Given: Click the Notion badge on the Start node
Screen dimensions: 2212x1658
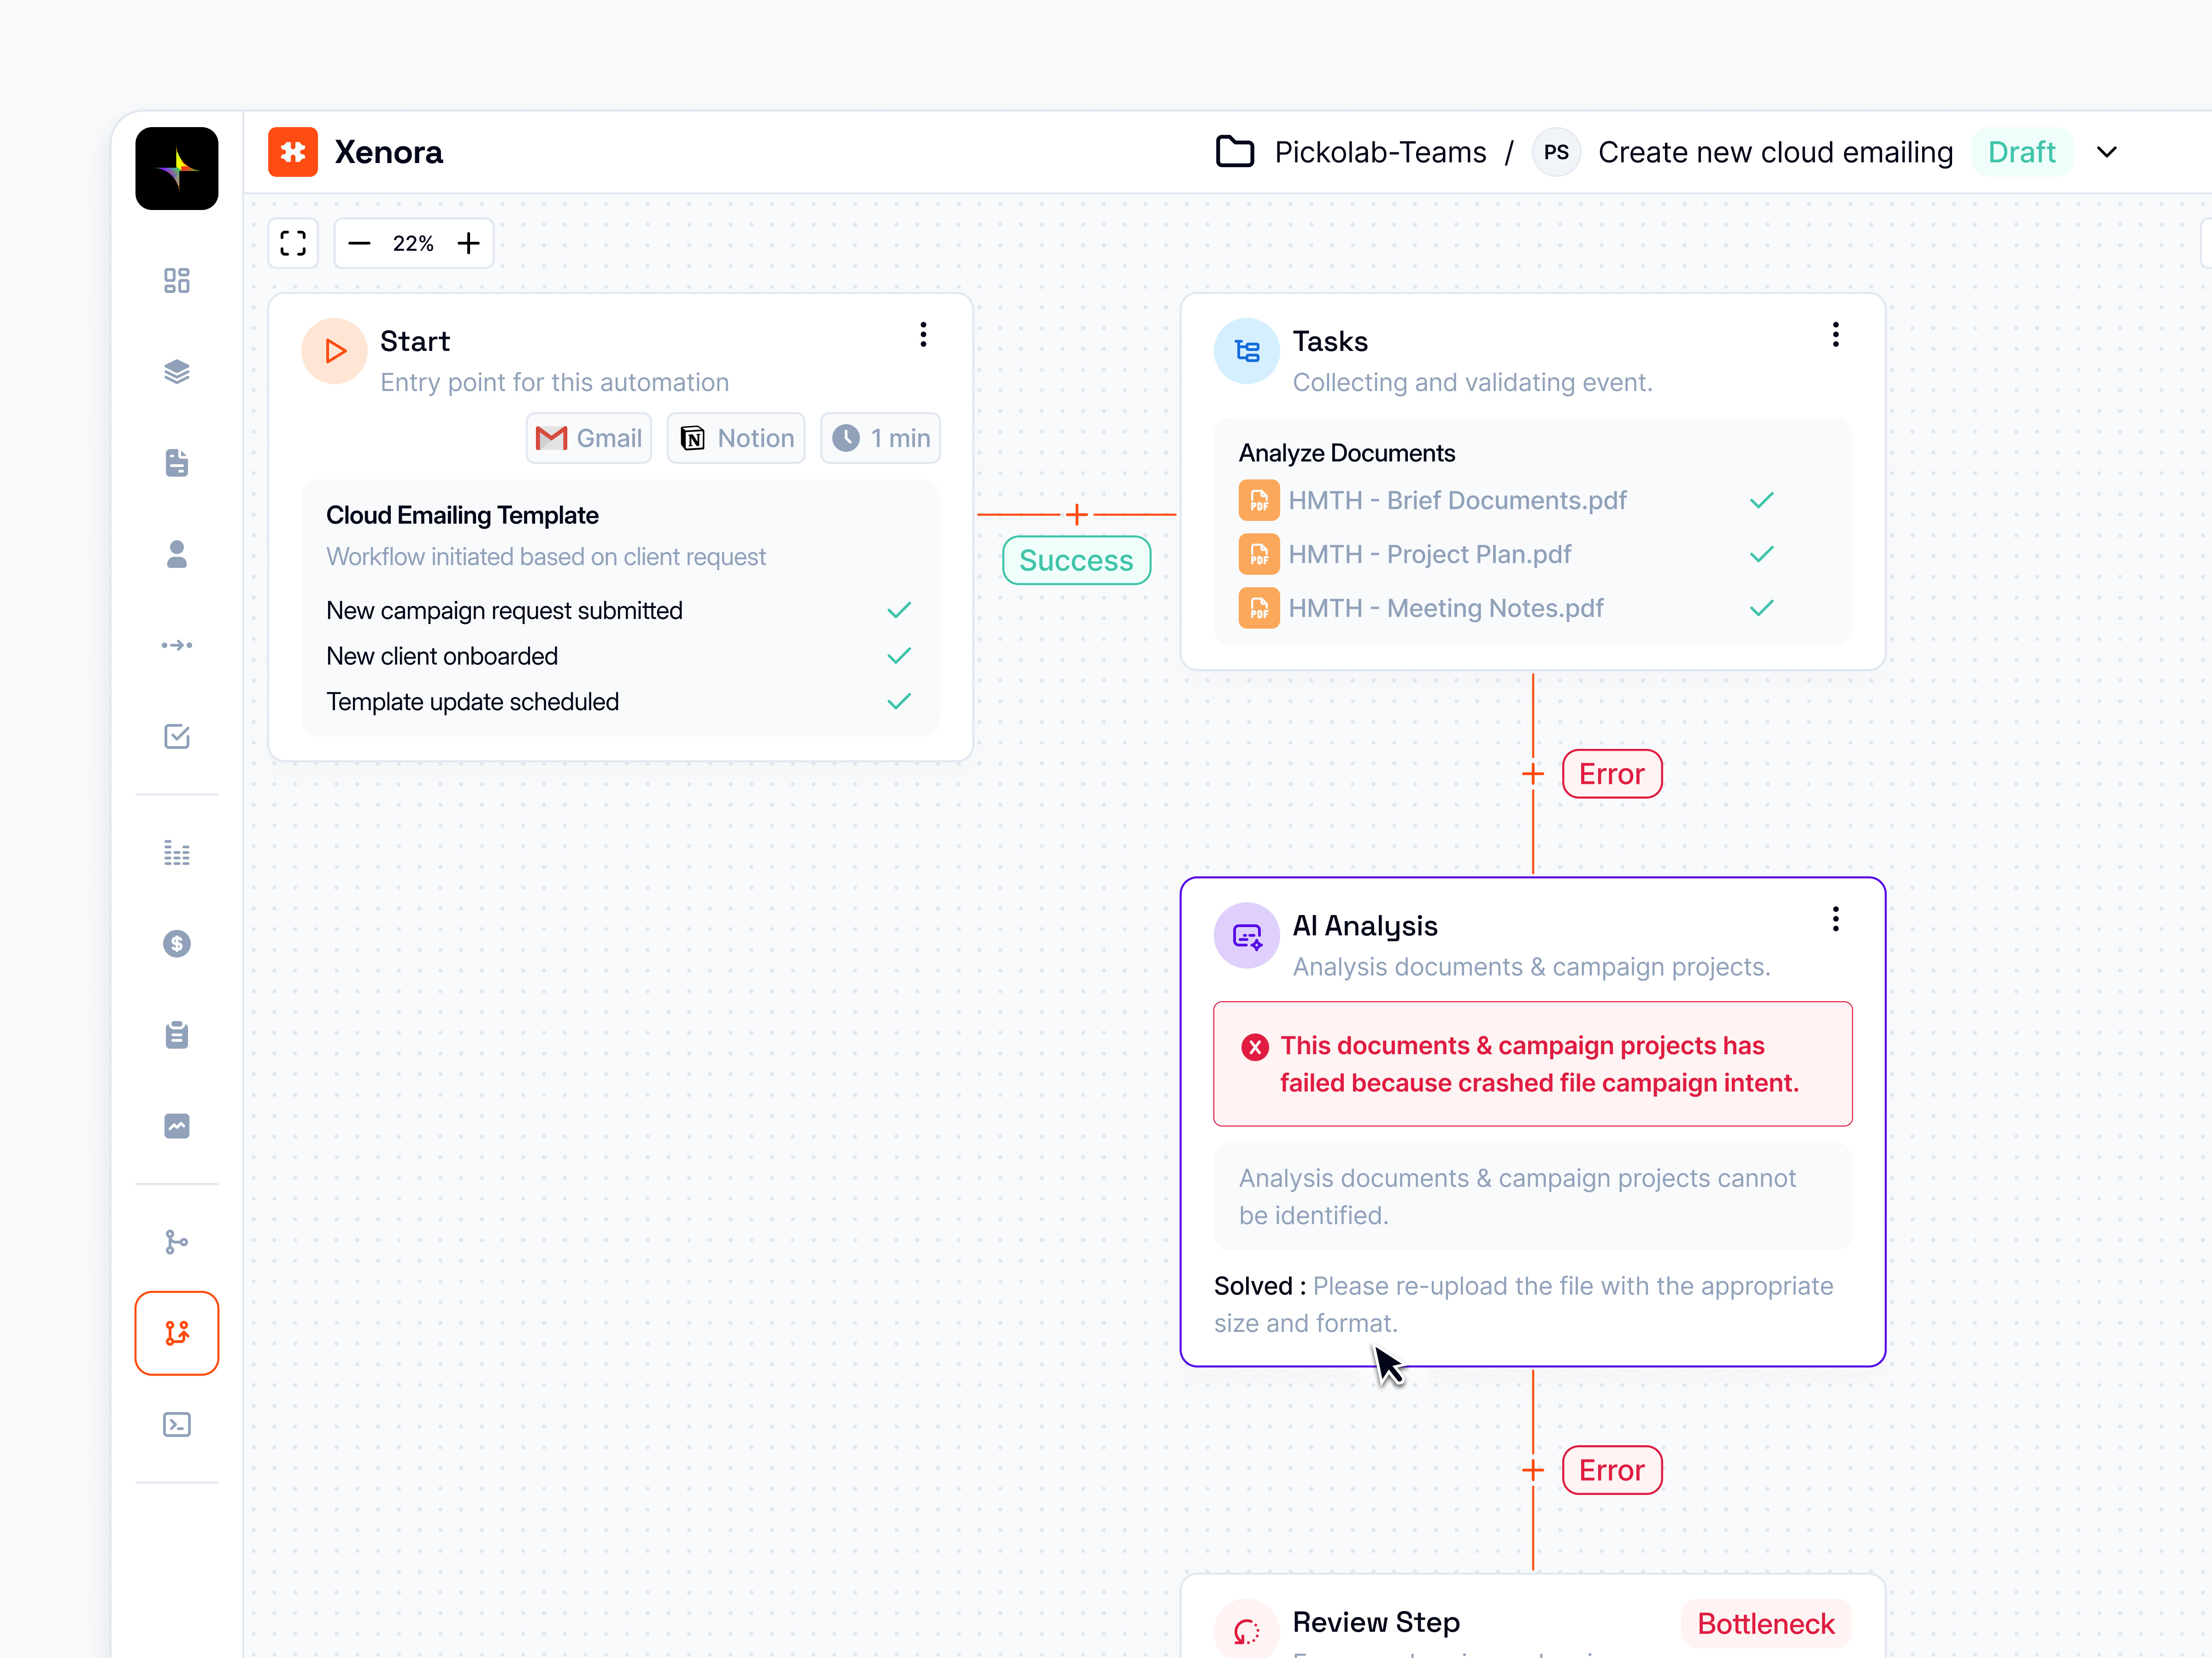Looking at the screenshot, I should [736, 438].
